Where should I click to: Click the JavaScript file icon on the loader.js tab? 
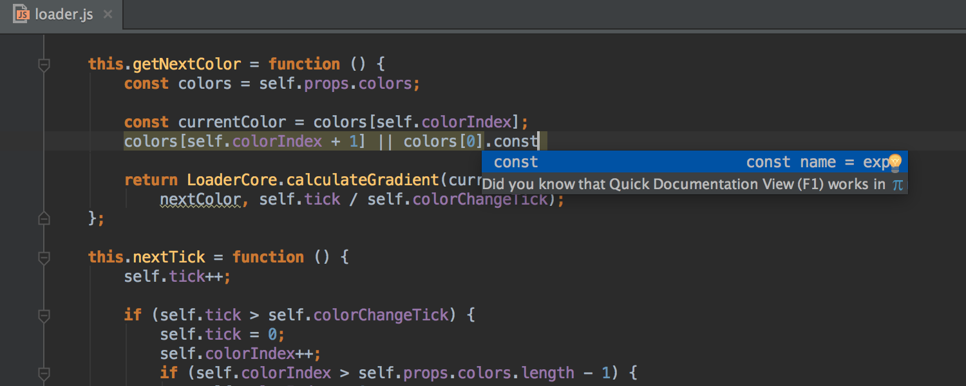[21, 13]
